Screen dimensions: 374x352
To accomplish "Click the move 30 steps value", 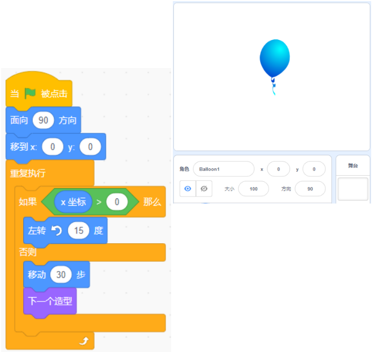I will (x=61, y=275).
